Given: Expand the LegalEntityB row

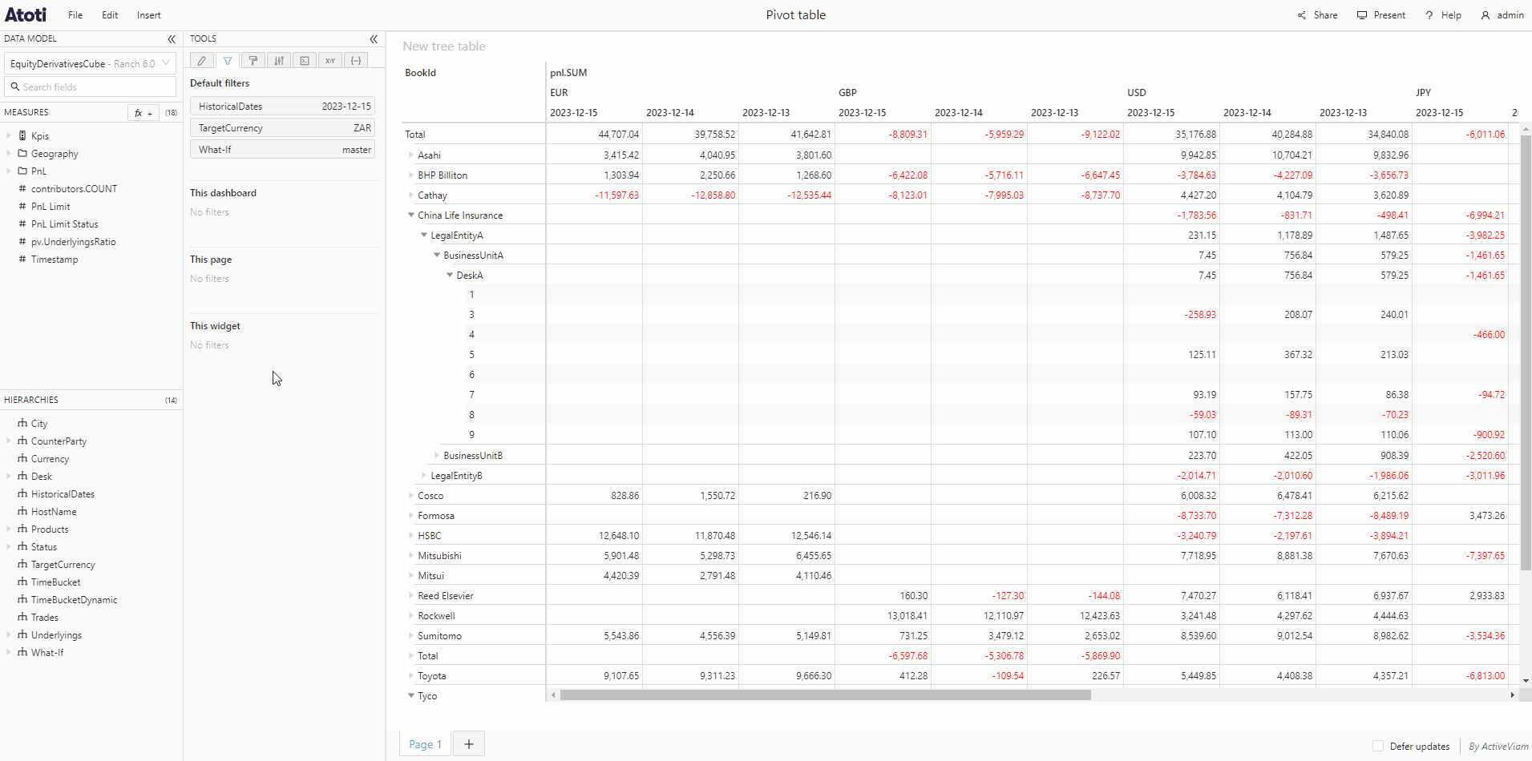Looking at the screenshot, I should pos(424,475).
